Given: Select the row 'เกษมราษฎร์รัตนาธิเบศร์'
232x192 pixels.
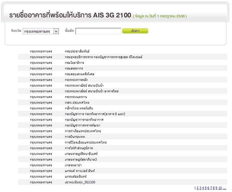Looking at the screenshot, I should [x=123, y=154].
